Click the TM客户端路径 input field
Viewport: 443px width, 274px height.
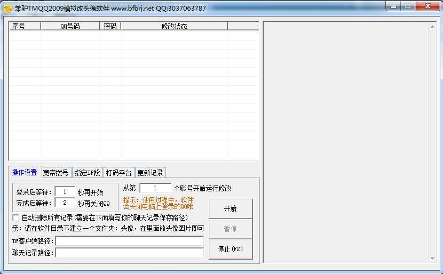pyautogui.click(x=130, y=241)
